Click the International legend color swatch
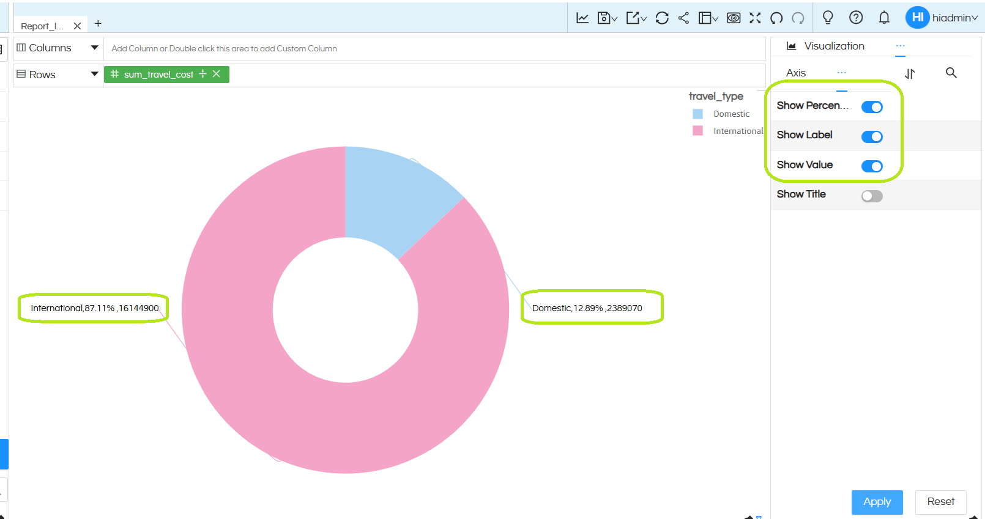985x519 pixels. 697,130
